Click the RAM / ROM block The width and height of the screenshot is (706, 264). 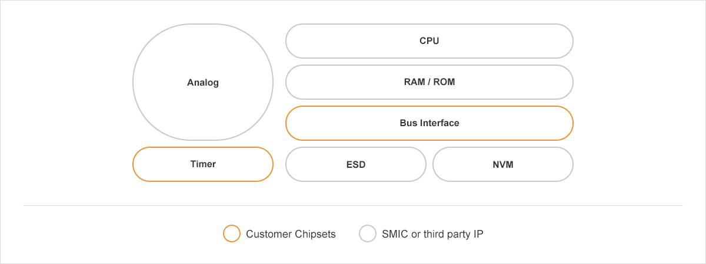coord(429,82)
